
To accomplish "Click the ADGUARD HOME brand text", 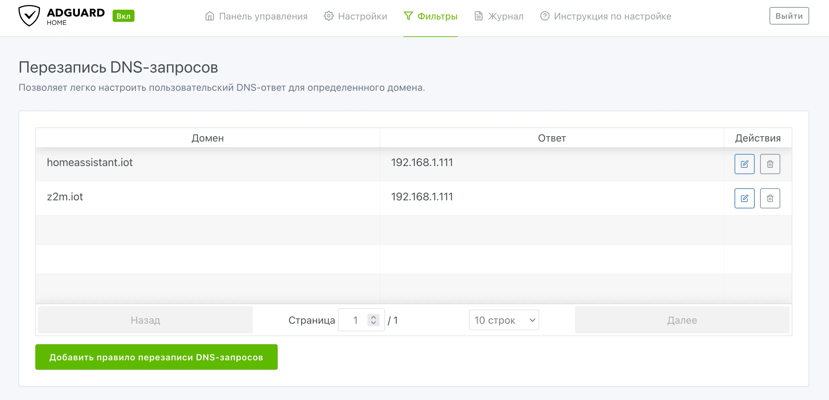I will [76, 16].
